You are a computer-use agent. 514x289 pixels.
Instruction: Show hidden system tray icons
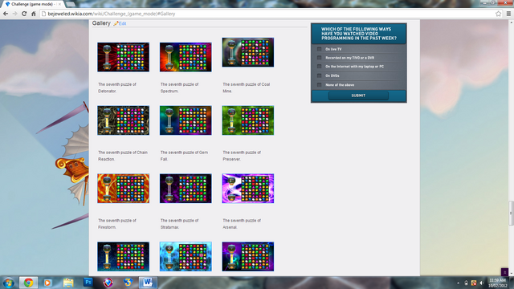click(x=459, y=283)
